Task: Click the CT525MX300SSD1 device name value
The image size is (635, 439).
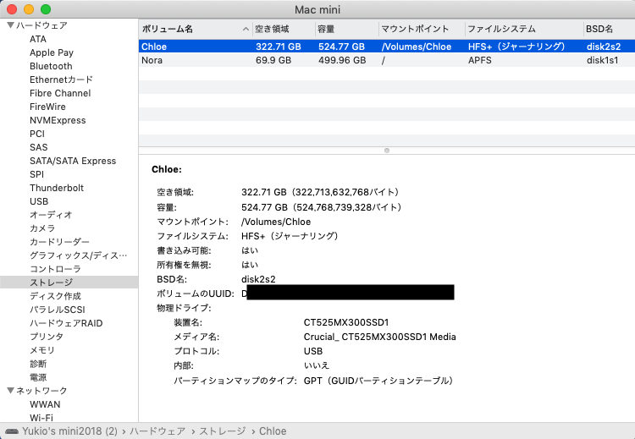Action: [x=346, y=322]
